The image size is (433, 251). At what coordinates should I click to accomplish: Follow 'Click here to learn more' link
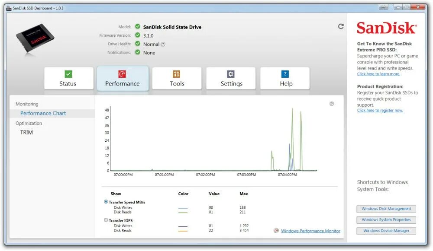[378, 74]
